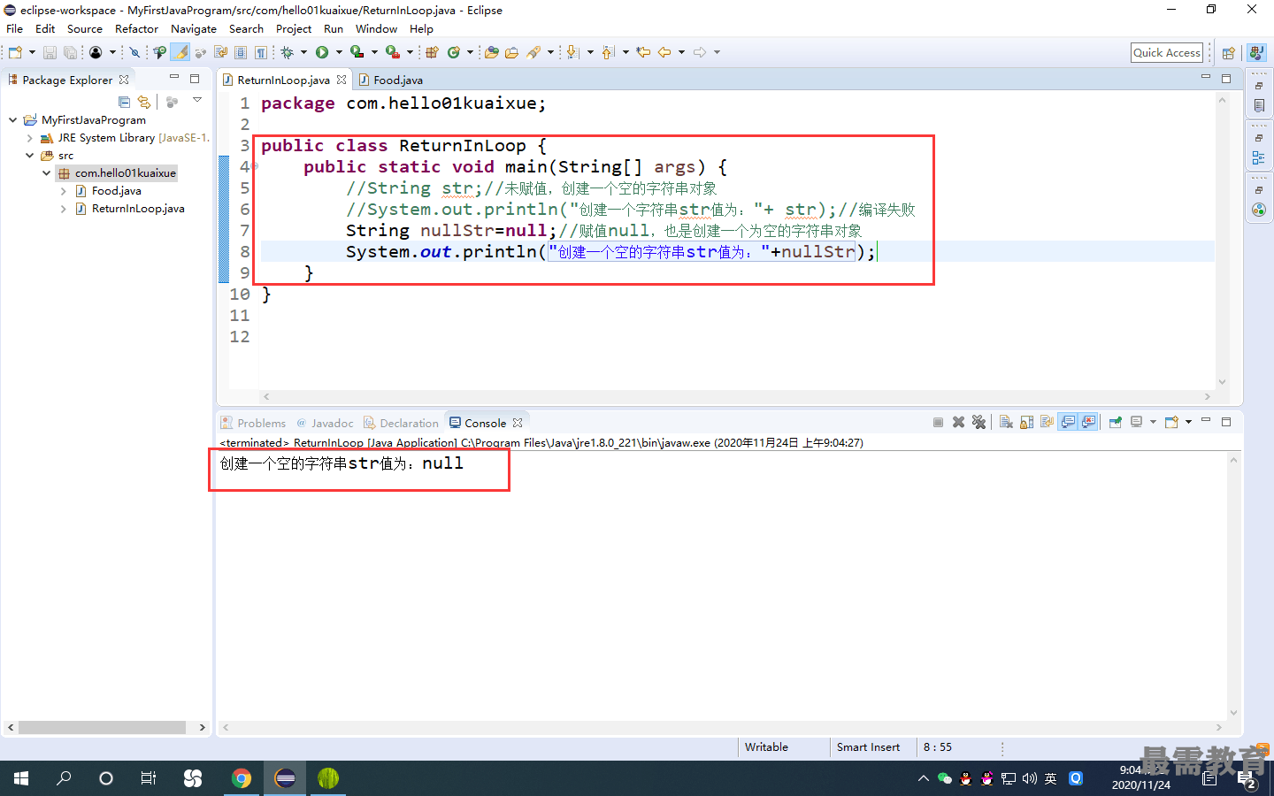Toggle Block Selection Mode icon
1274x796 pixels.
[x=241, y=52]
